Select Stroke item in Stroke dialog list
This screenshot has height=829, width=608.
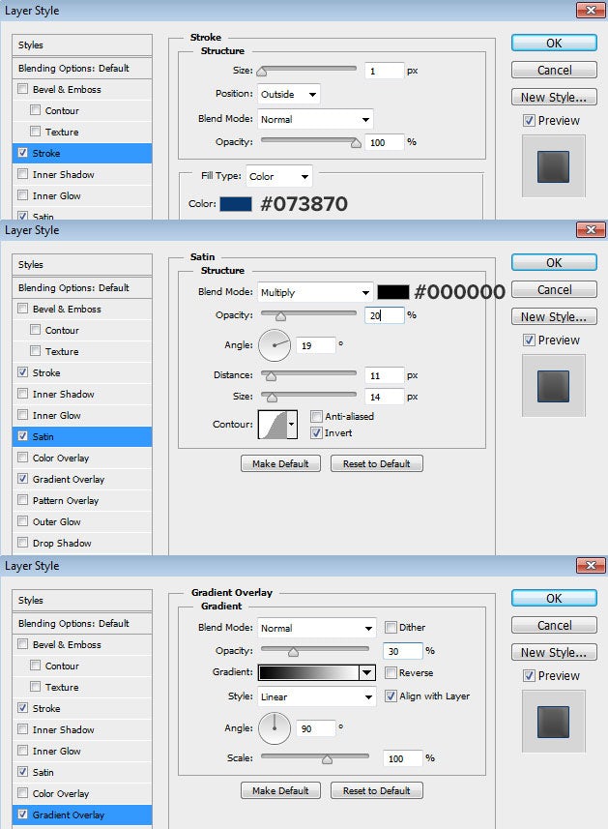coord(82,153)
